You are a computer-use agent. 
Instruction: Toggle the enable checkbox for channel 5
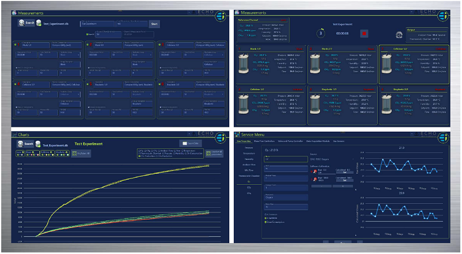pyautogui.click(x=87, y=83)
